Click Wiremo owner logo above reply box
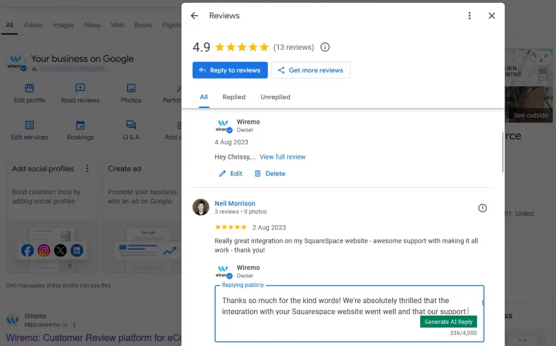This screenshot has width=556, height=346. (224, 272)
